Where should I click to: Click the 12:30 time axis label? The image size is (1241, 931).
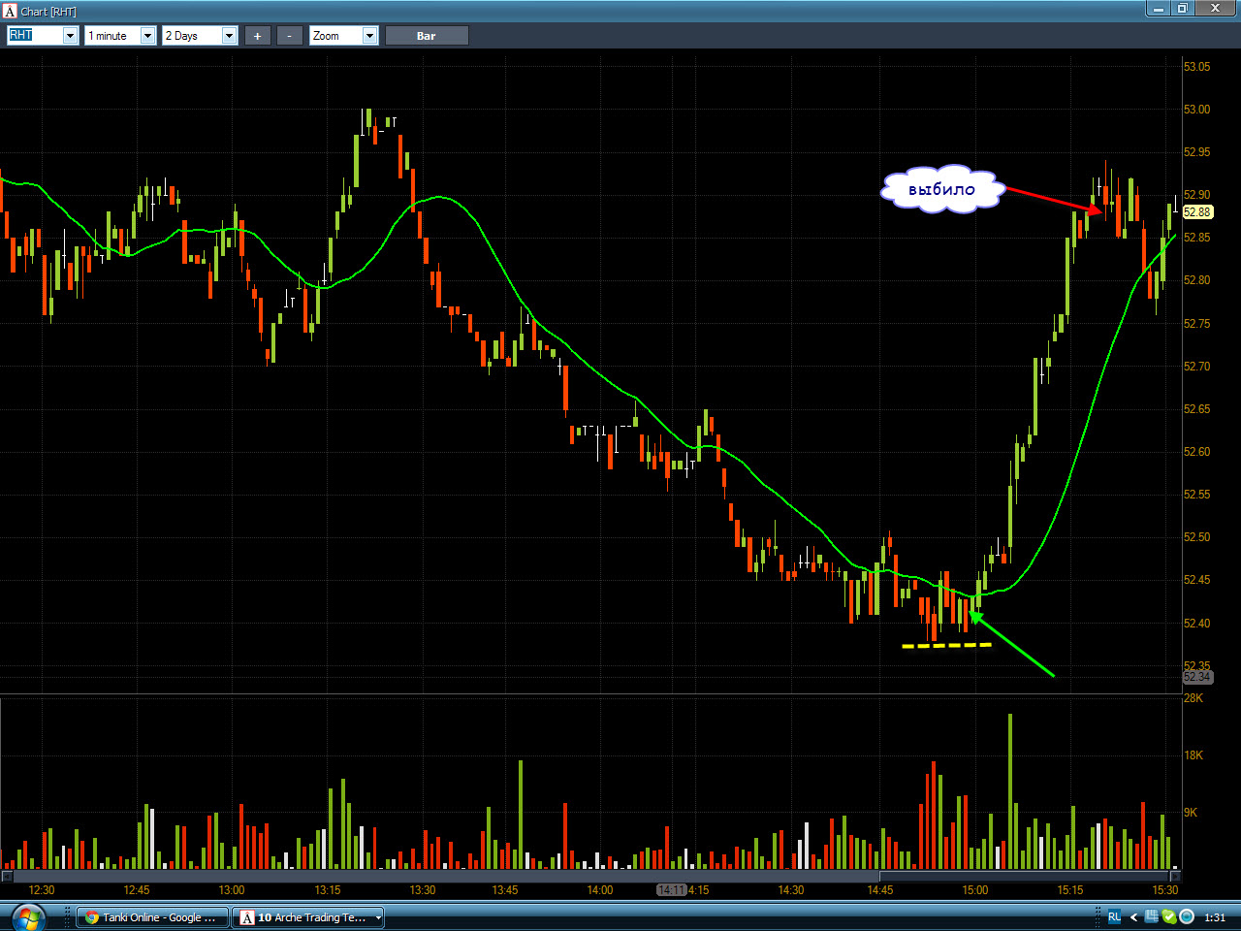click(42, 890)
